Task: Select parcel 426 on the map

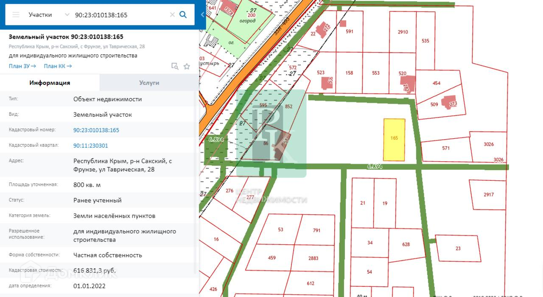Action: click(x=213, y=289)
